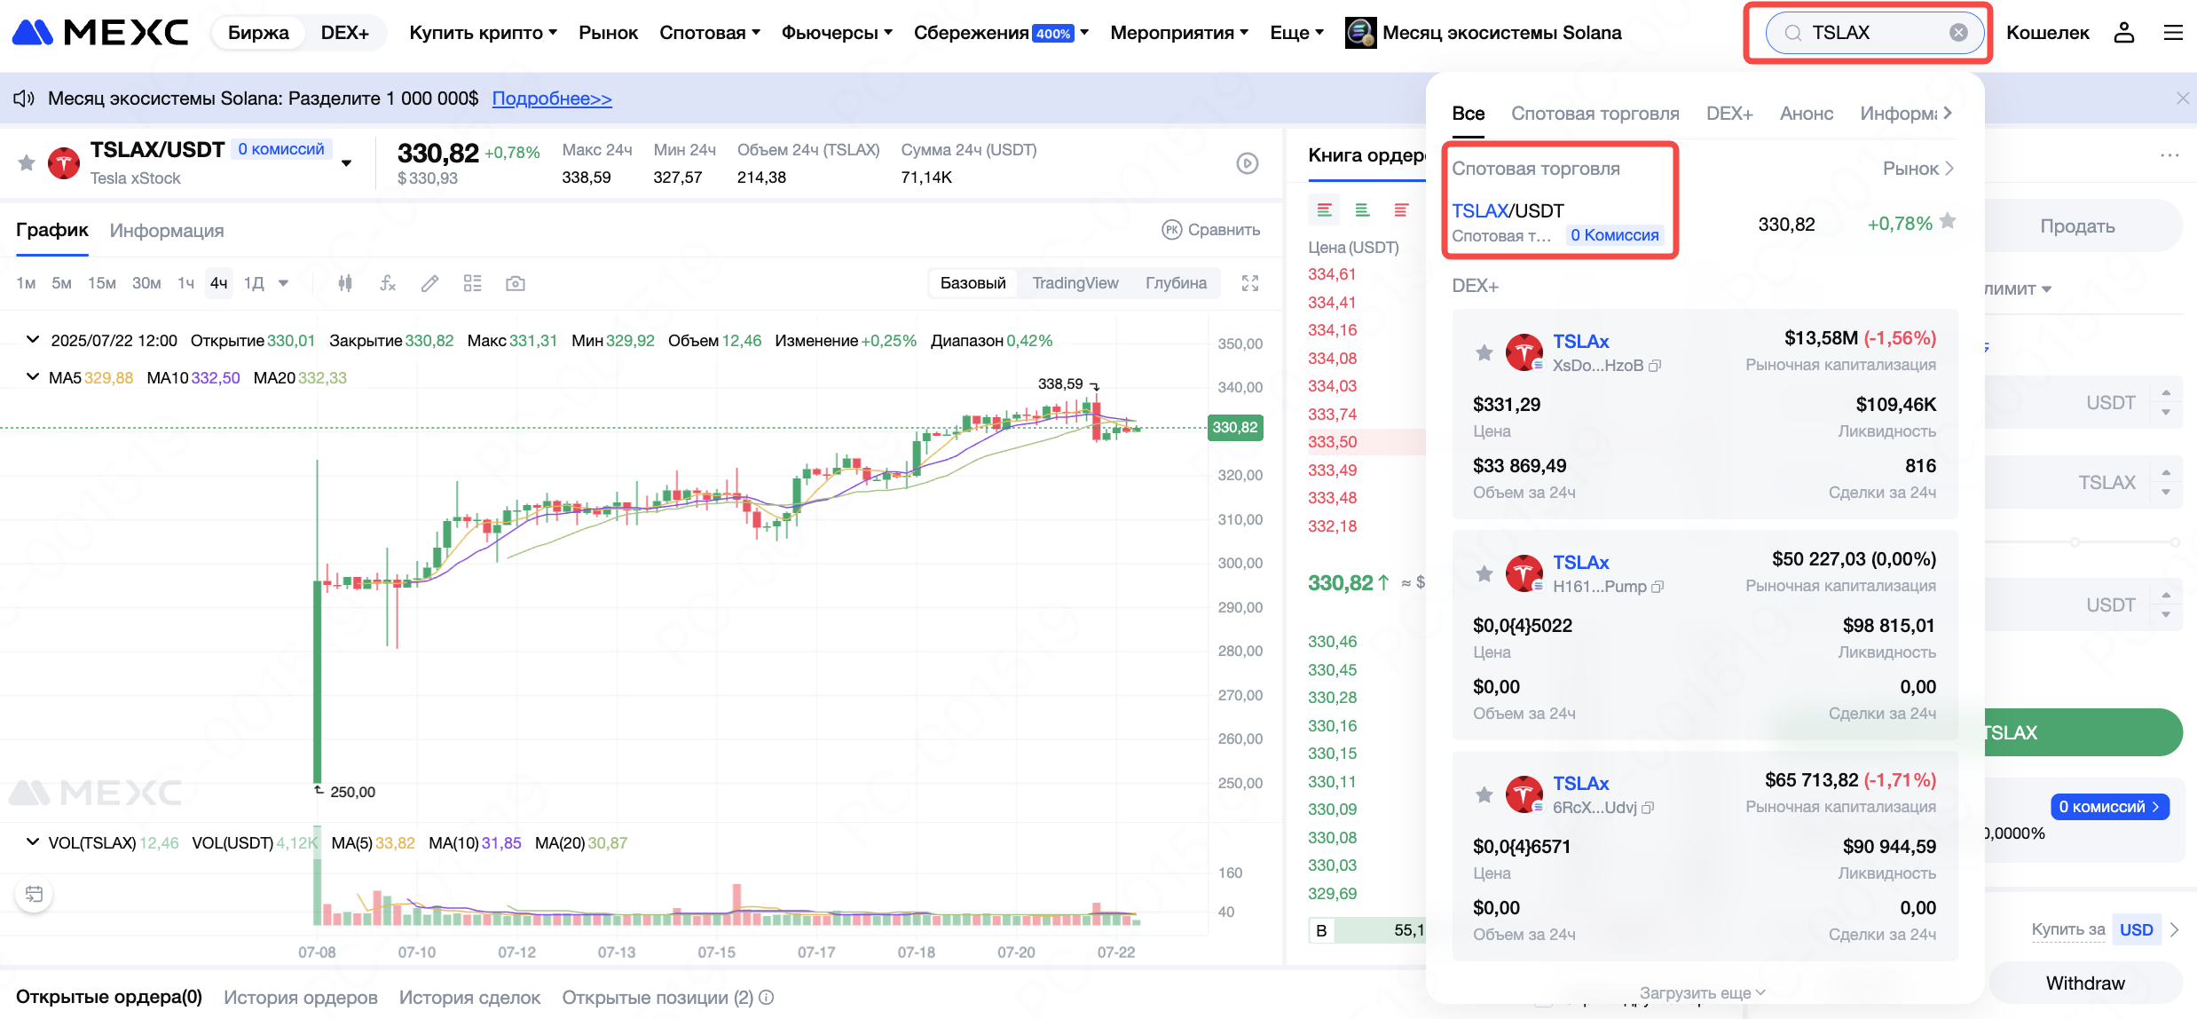Click Загрузить еще to load more

pos(1702,993)
